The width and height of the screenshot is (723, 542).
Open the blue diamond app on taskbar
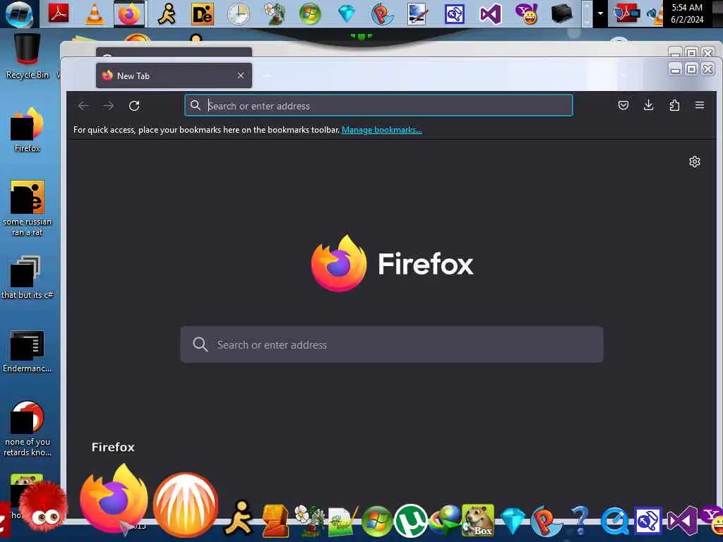tap(346, 14)
